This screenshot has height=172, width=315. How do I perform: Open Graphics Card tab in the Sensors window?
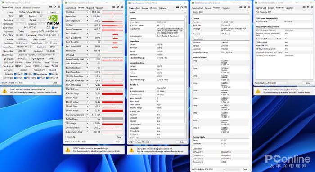(71, 8)
